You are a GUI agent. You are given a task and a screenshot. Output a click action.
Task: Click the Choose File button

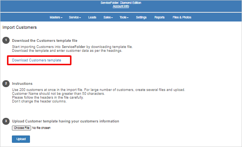(x=22, y=128)
